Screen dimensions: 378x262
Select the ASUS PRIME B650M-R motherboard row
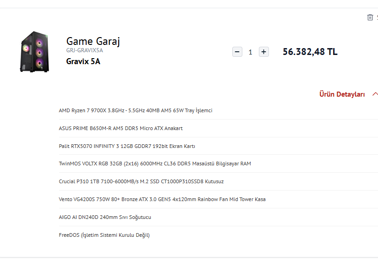pos(121,128)
